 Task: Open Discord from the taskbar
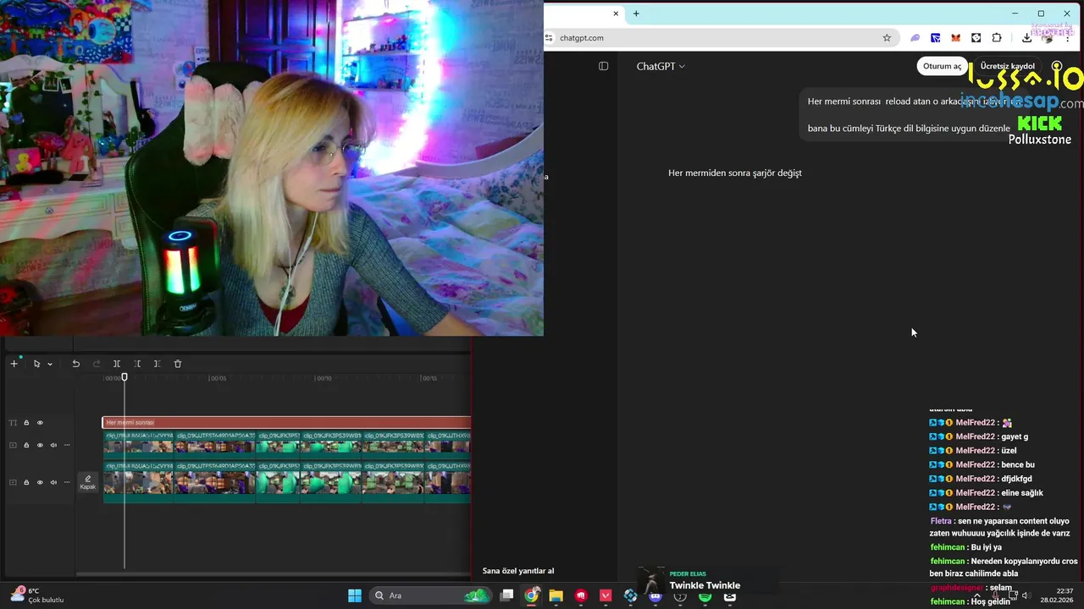pos(655,596)
